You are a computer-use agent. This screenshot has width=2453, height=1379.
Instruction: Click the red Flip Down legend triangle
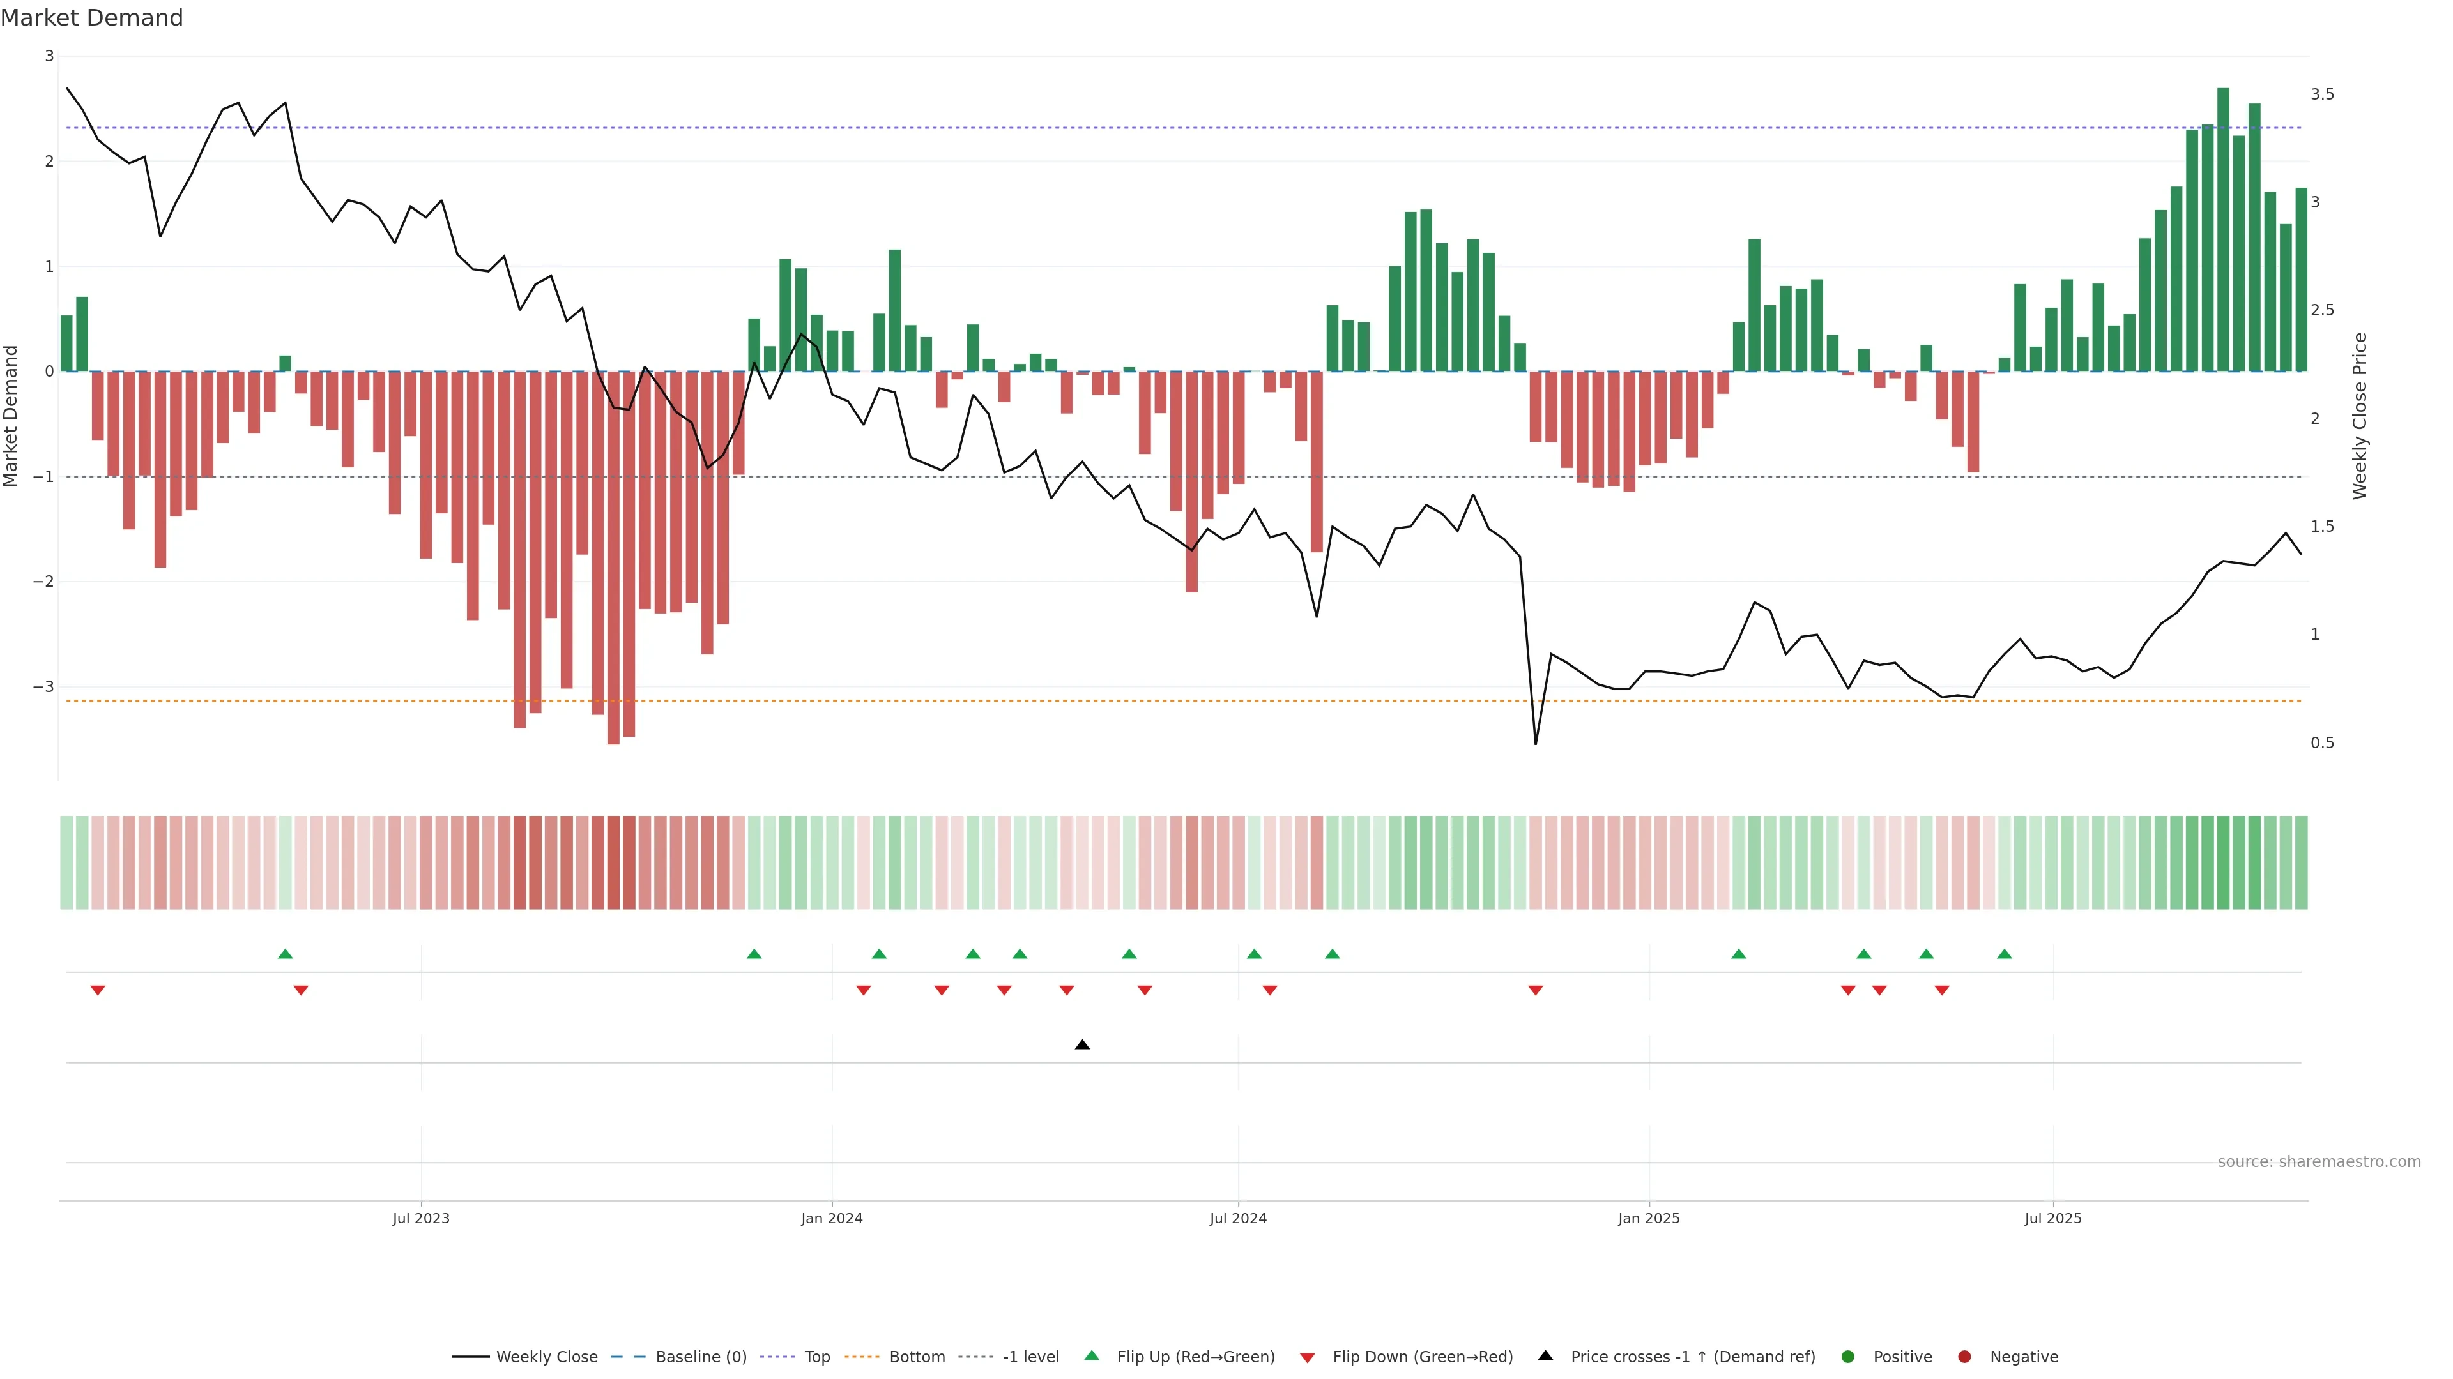coord(1308,1357)
